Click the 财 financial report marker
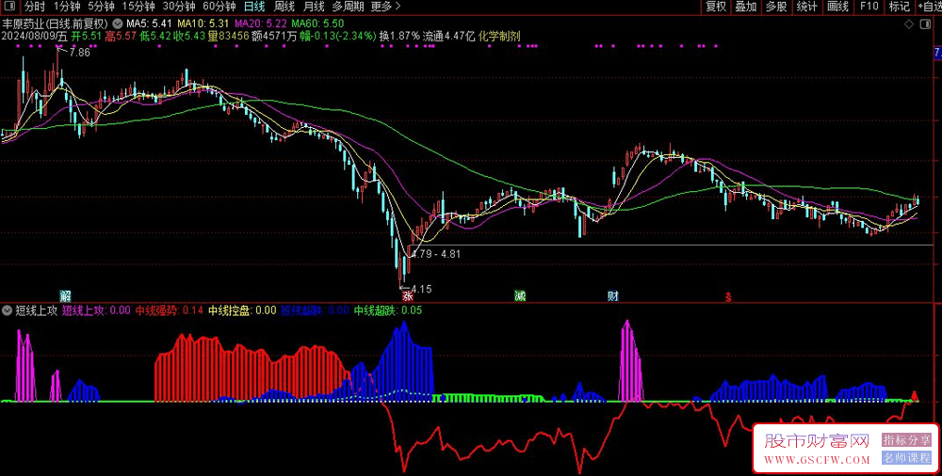This screenshot has width=942, height=476. (613, 296)
